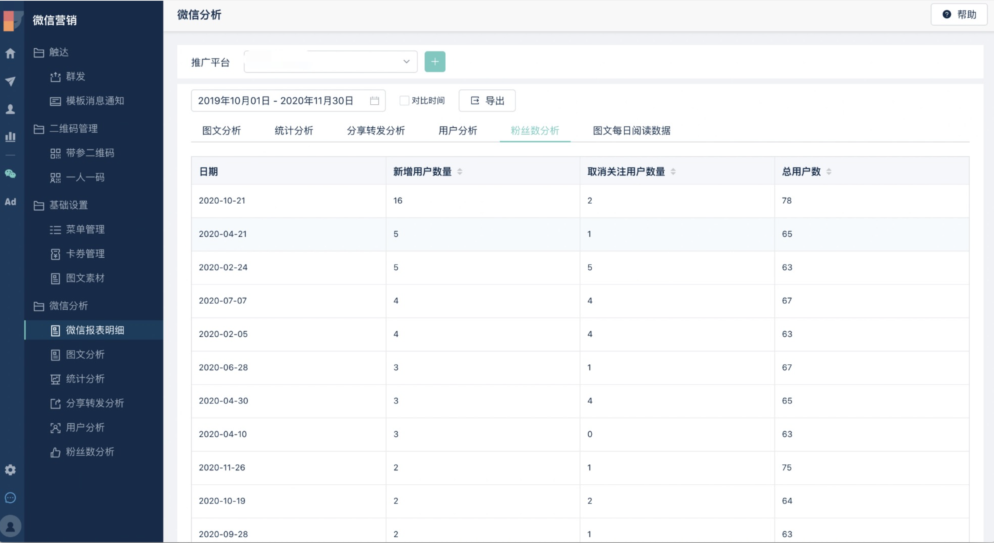994x543 pixels.
Task: Open 菜单管理 in sidebar
Action: [x=94, y=229]
